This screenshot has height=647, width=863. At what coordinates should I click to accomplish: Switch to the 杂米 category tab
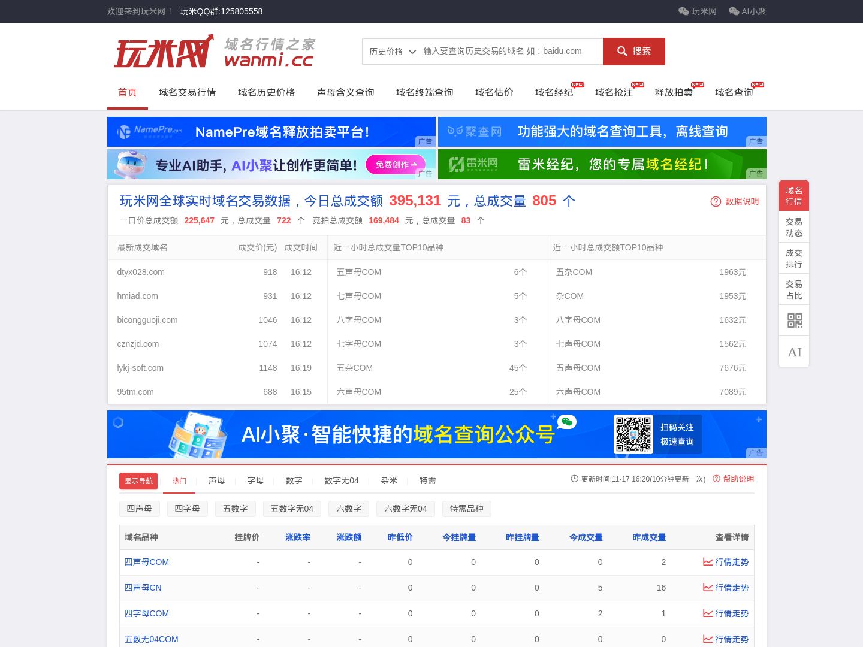coord(389,480)
